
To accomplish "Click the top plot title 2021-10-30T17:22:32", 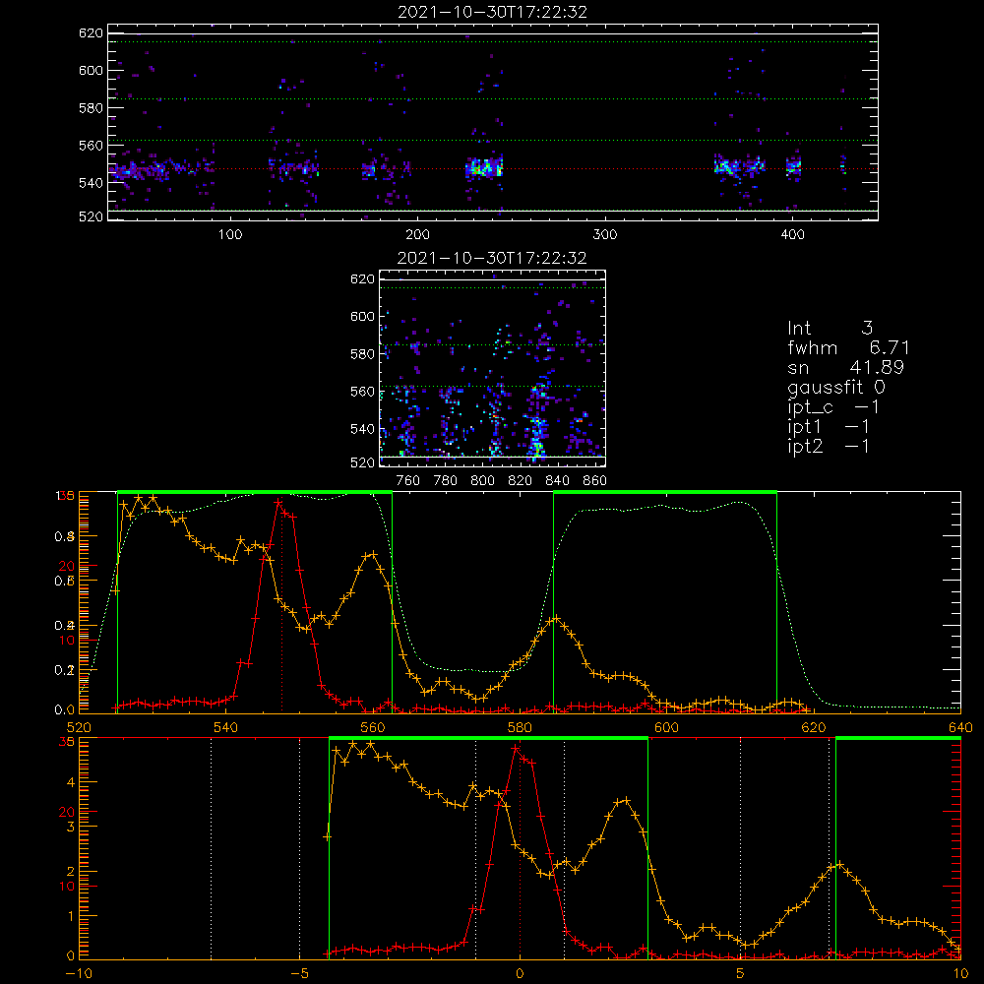I will pos(492,12).
